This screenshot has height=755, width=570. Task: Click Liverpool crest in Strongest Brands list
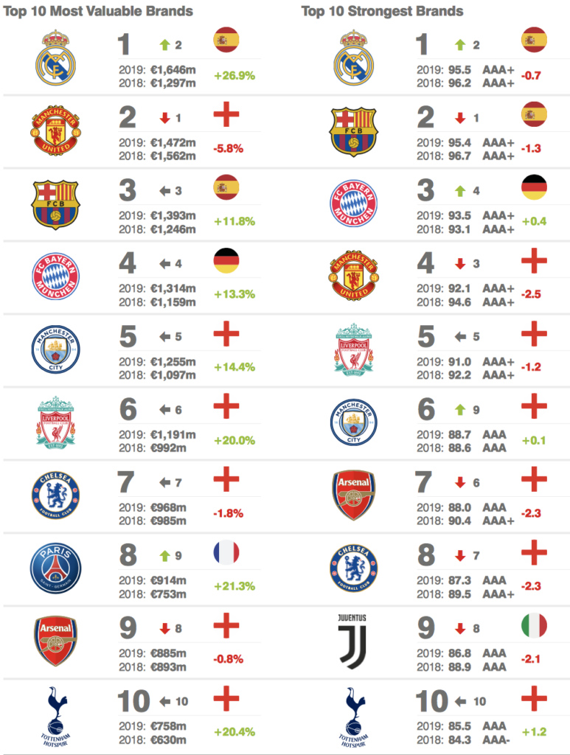[354, 349]
